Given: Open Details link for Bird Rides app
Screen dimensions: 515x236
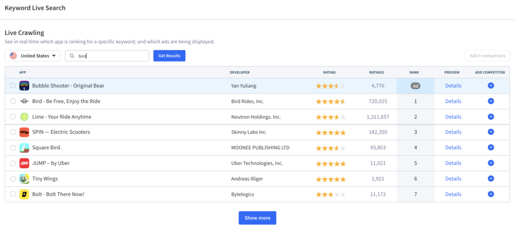Looking at the screenshot, I should pyautogui.click(x=453, y=101).
